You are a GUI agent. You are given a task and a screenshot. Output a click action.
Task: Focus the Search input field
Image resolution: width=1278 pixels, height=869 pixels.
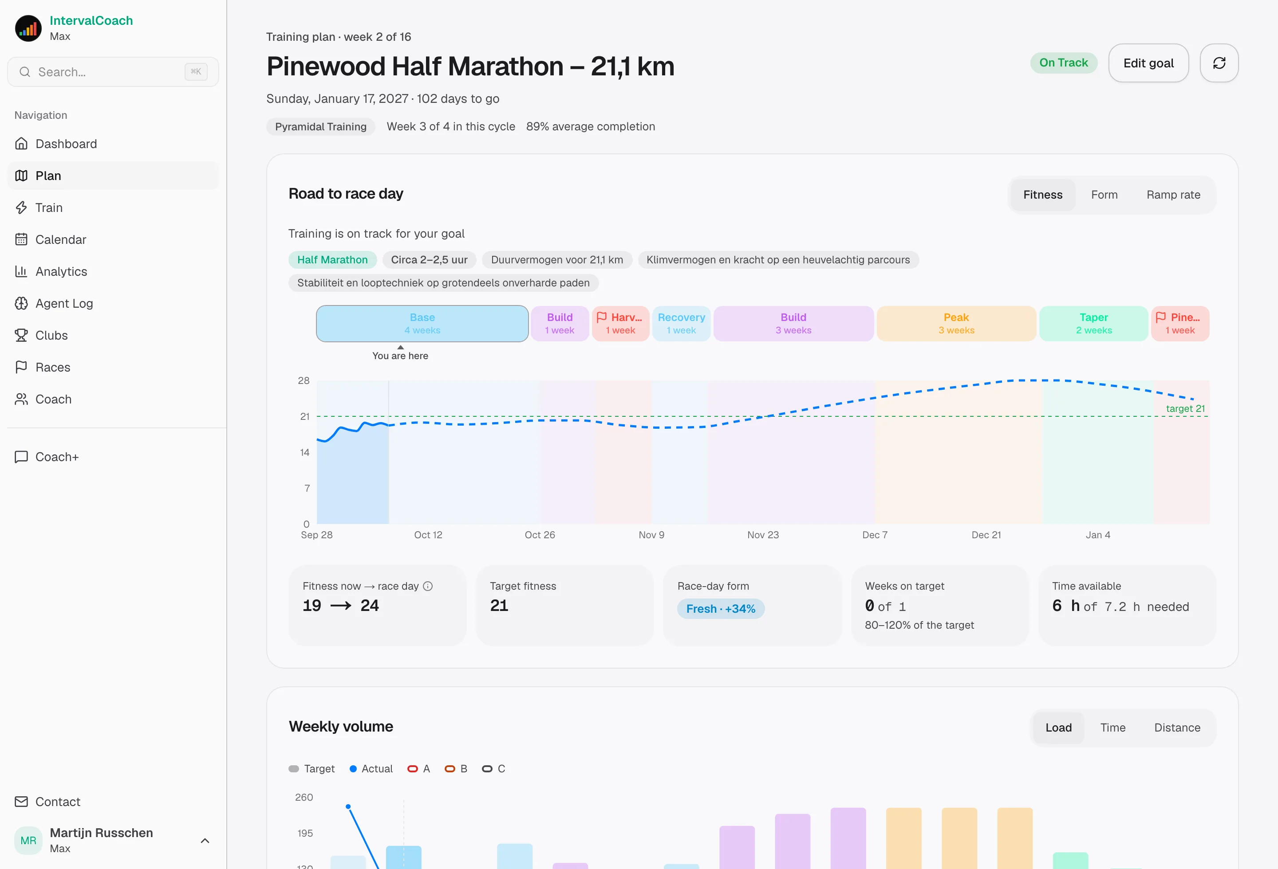(113, 72)
